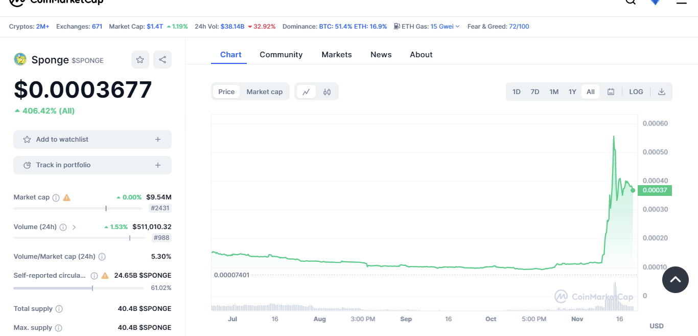Select the Market cap chart mode
The image size is (698, 336).
tap(265, 92)
